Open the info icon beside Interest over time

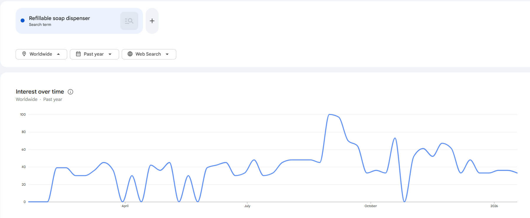(x=70, y=92)
